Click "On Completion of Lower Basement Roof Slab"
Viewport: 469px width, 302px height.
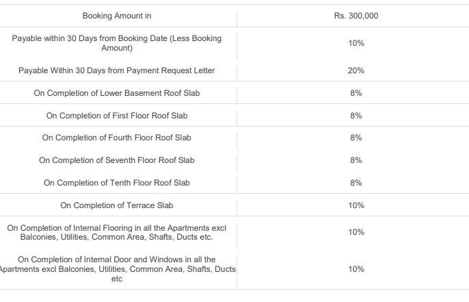117,93
